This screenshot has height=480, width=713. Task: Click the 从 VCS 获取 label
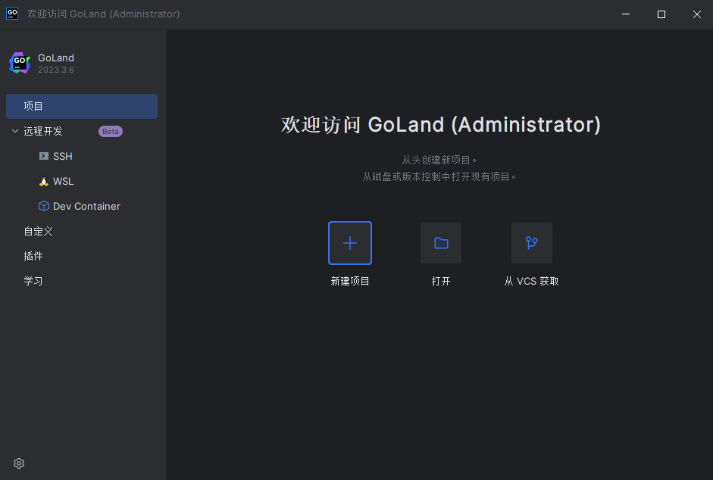tap(532, 282)
